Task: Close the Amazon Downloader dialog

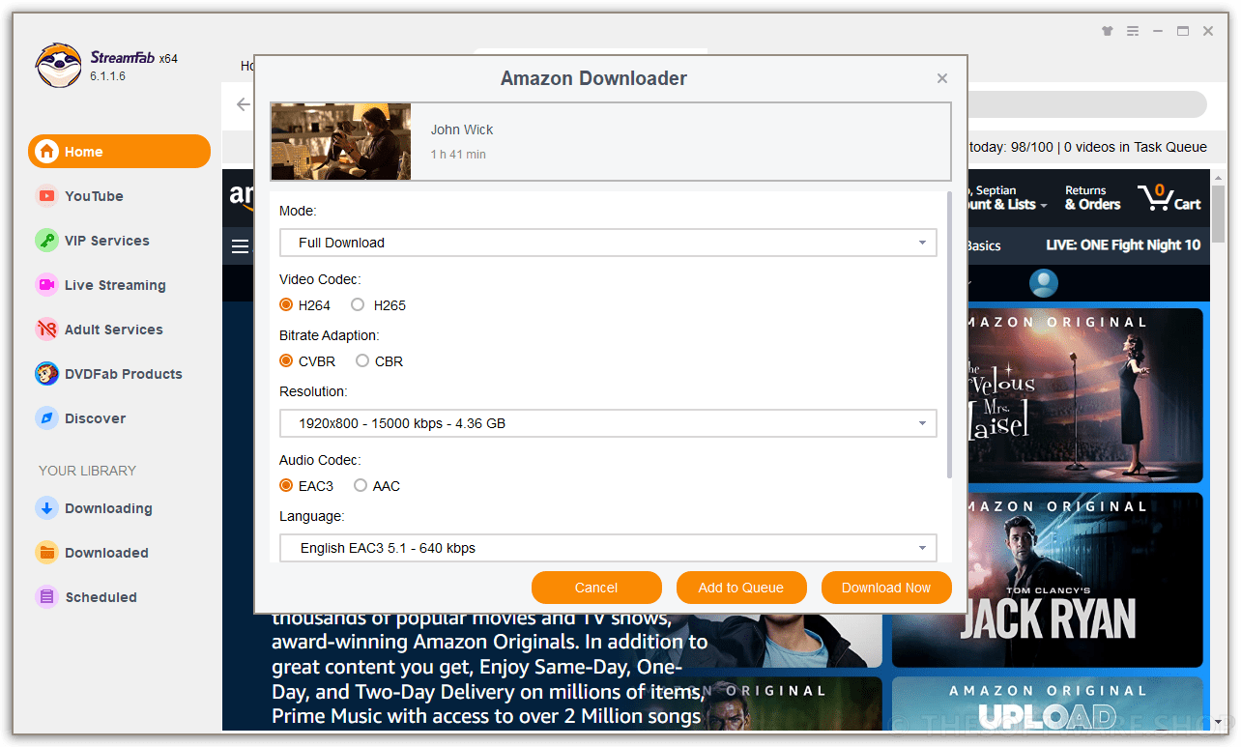Action: point(942,79)
